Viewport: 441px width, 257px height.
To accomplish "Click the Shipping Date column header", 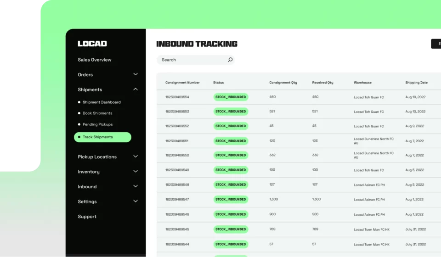I will pos(416,83).
